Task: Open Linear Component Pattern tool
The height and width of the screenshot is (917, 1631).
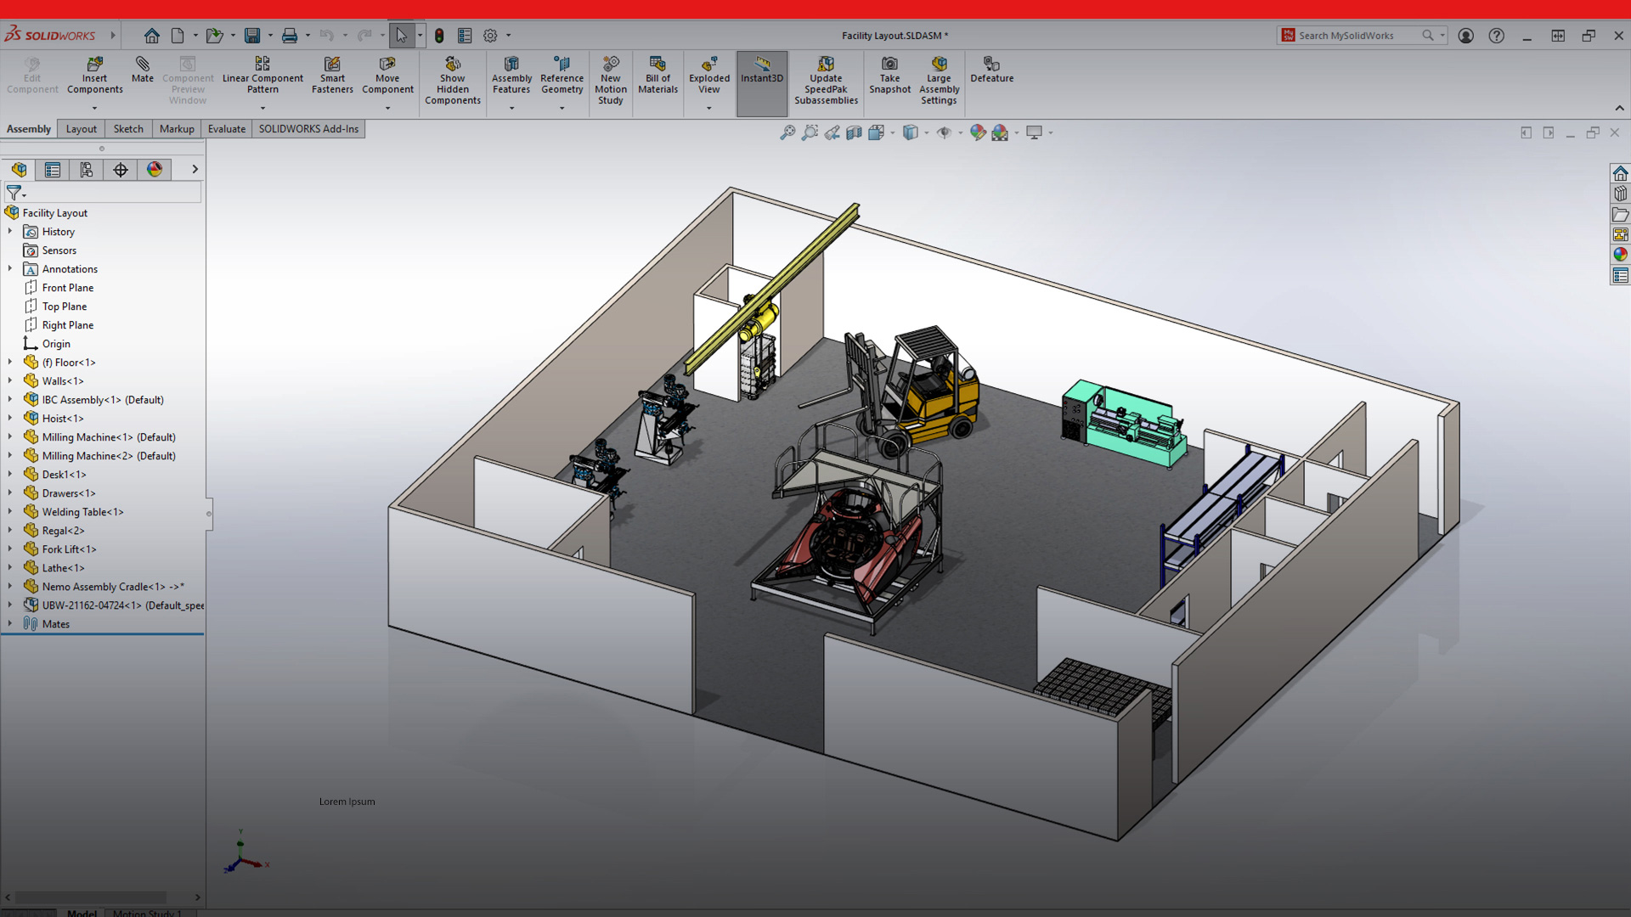Action: click(x=262, y=76)
